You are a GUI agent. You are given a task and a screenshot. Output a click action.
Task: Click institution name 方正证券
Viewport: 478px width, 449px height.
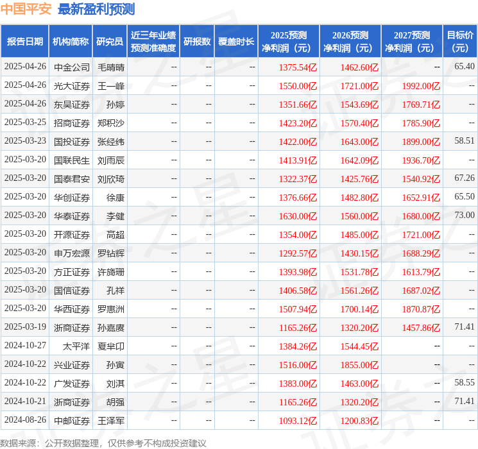(72, 272)
